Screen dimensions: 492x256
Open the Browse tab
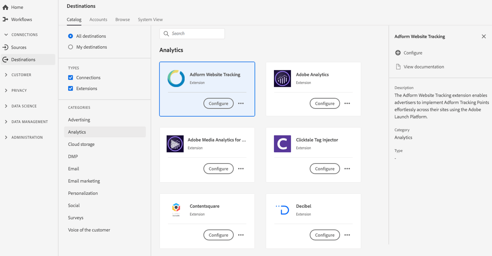coord(122,19)
